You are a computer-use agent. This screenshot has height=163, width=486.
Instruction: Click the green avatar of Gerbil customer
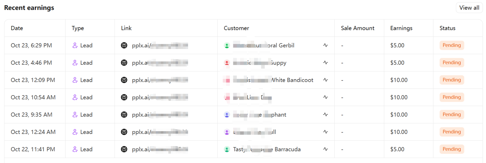[x=227, y=45]
